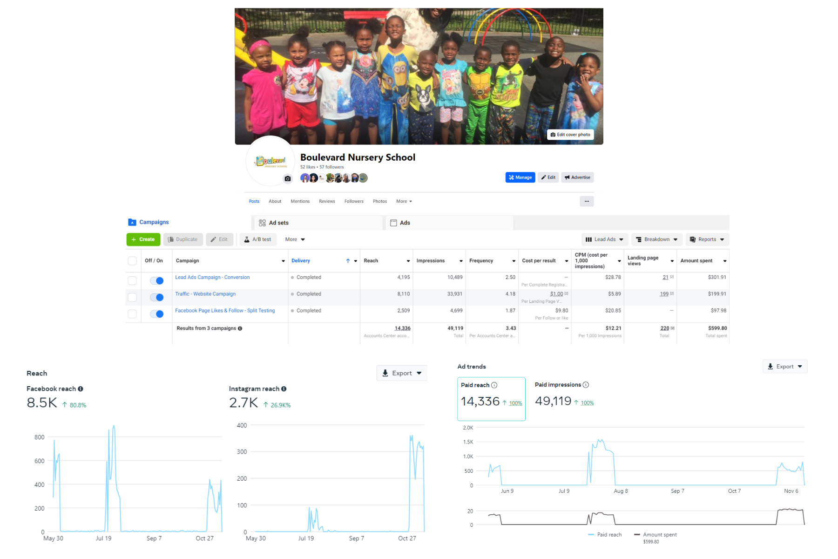Toggle off Traffic - Website Campaign
Image resolution: width=838 pixels, height=559 pixels.
point(157,297)
